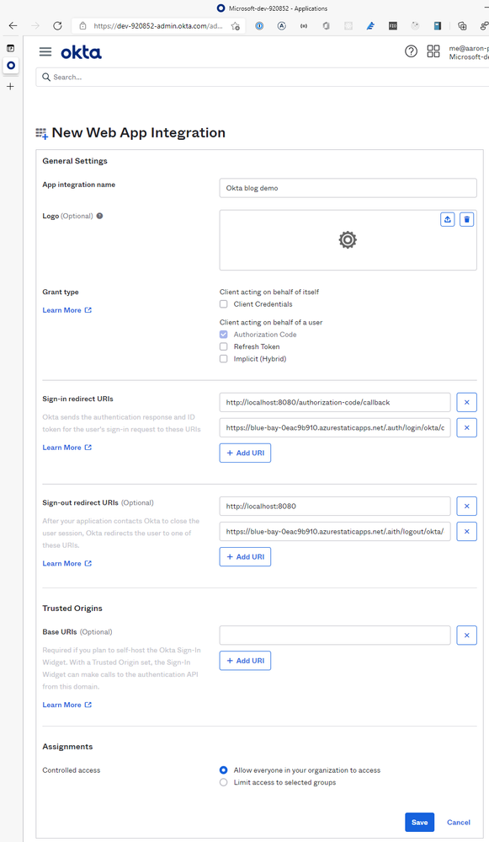Add URI under Trusted Origins Base URIs
The image size is (489, 842).
coord(245,661)
